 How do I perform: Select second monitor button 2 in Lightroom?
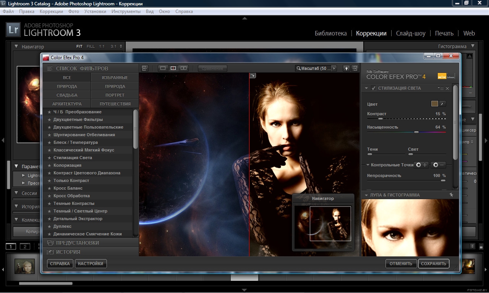pos(25,246)
